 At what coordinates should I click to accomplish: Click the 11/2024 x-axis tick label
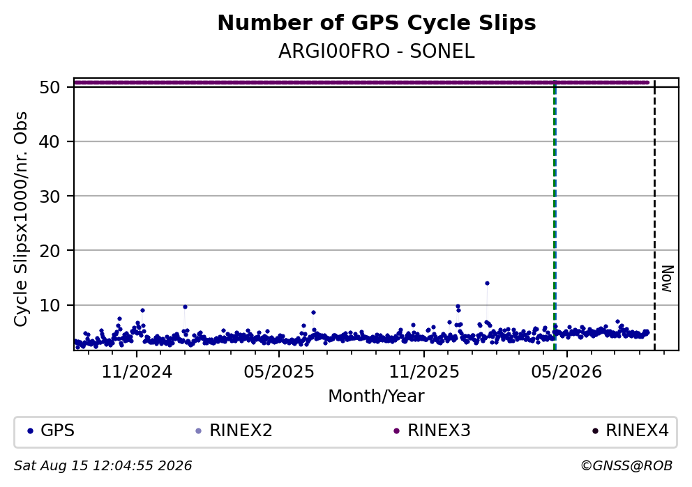(x=137, y=373)
